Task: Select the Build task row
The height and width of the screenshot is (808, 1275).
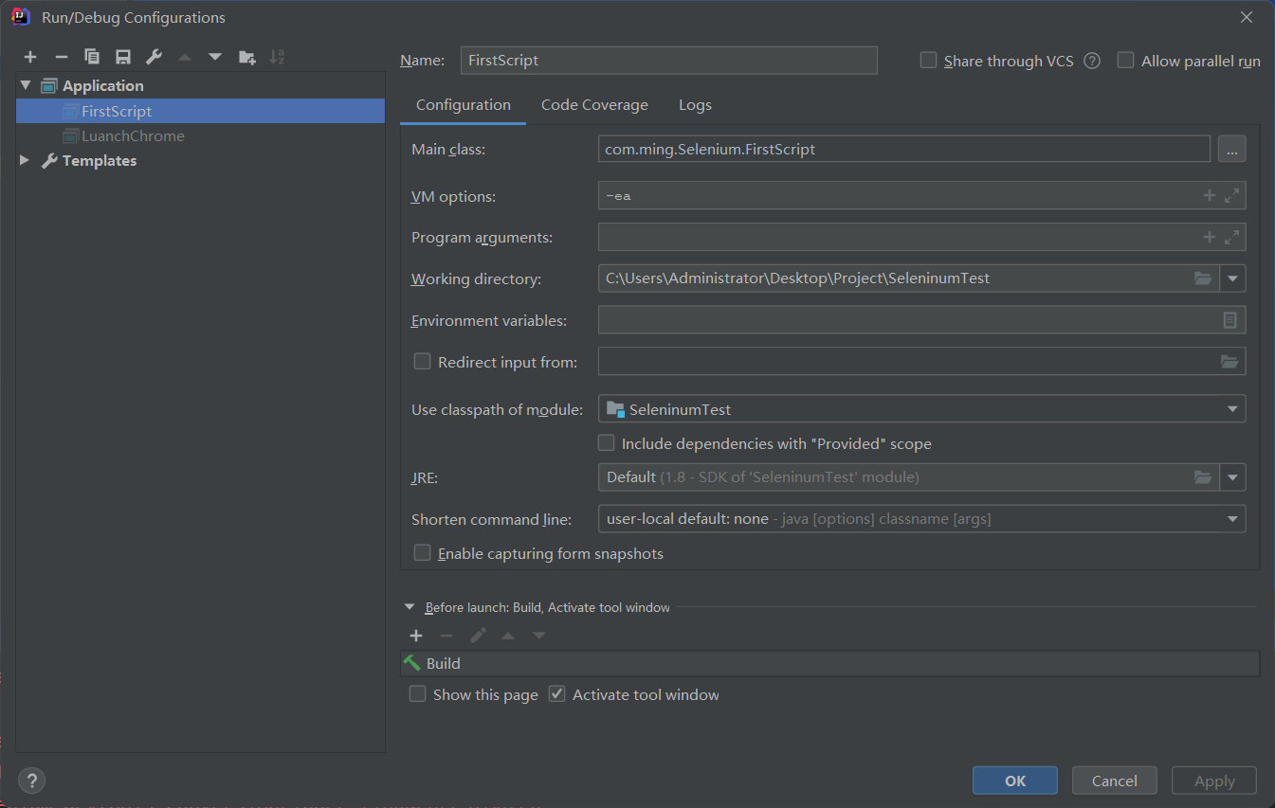Action: [x=829, y=663]
